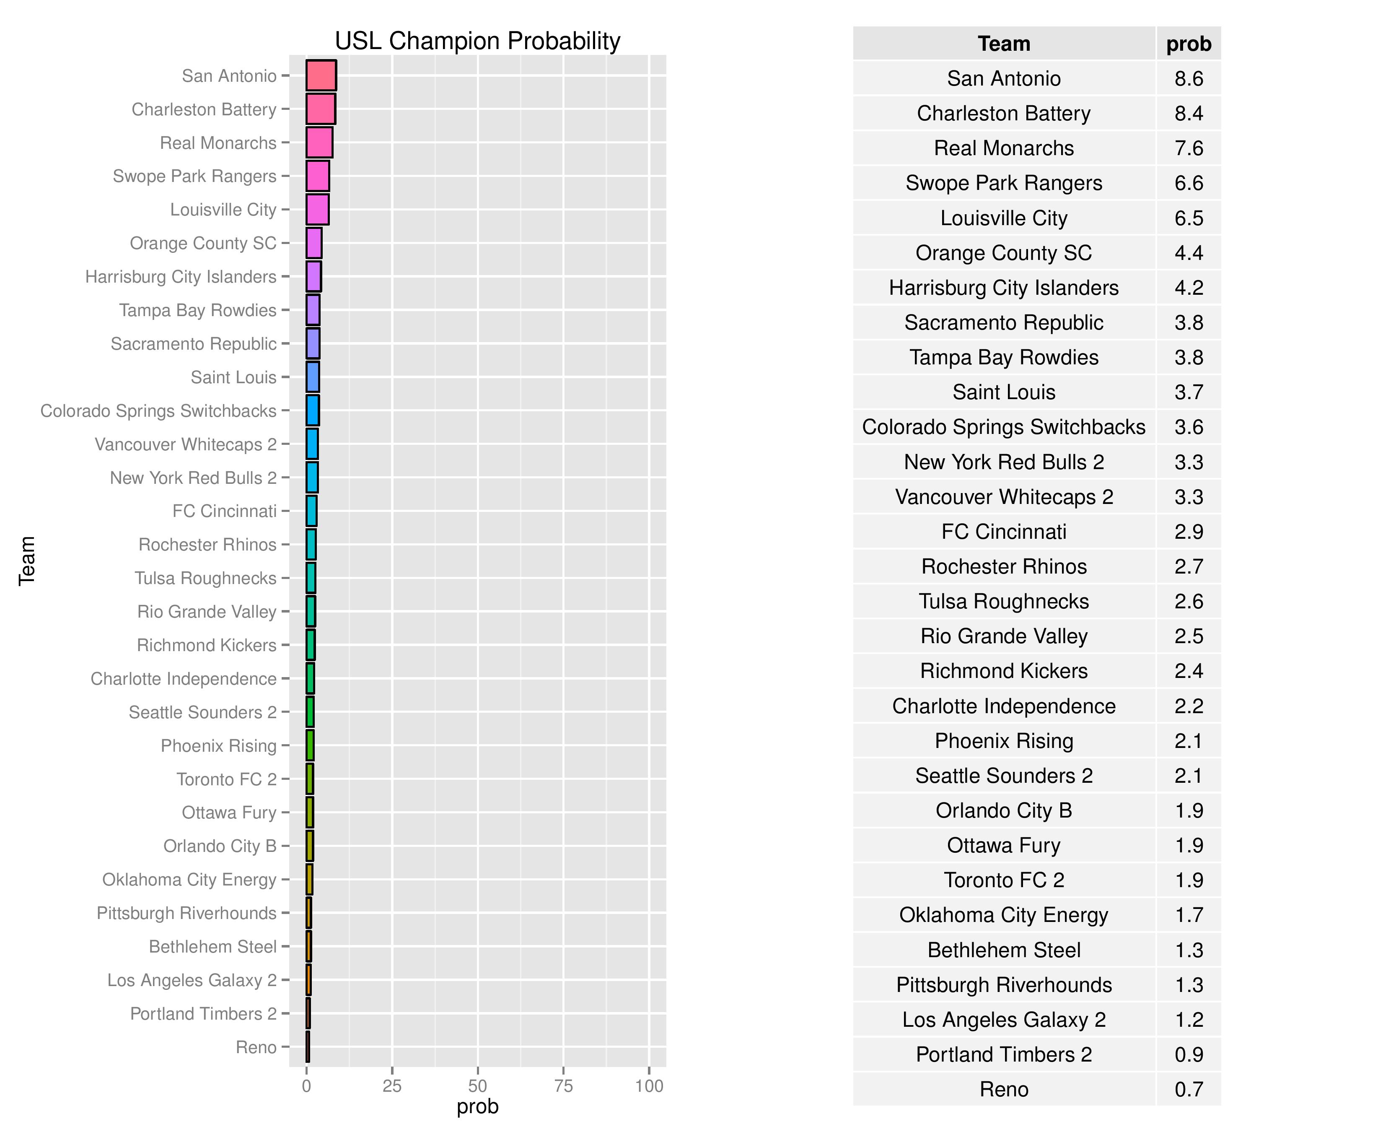1383x1132 pixels.
Task: Click the blue Colorado Springs Switchbacks bar
Action: pos(312,411)
